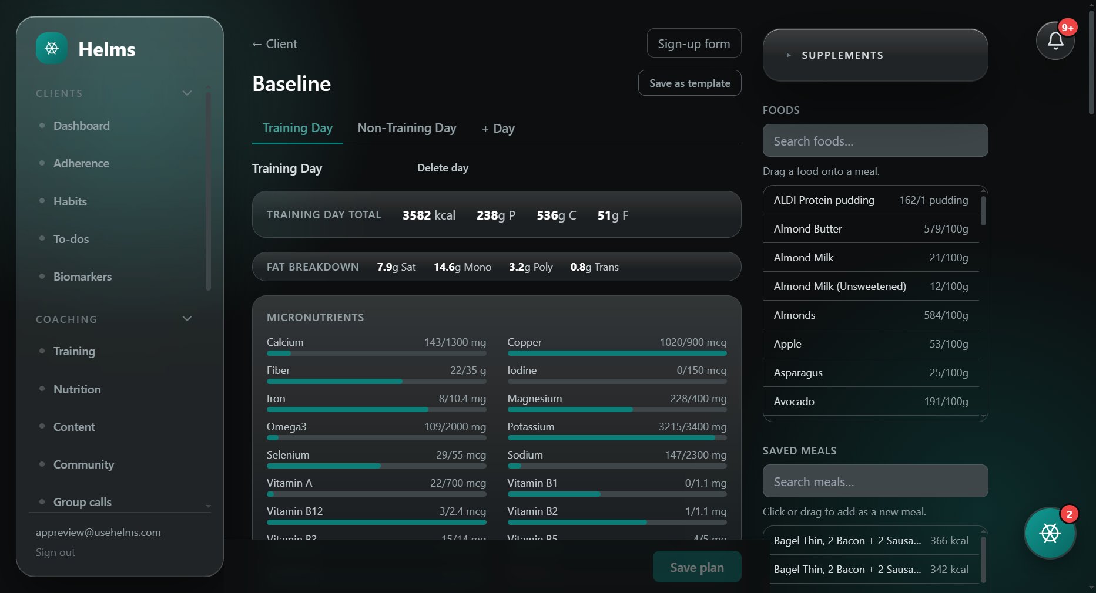The width and height of the screenshot is (1096, 593).
Task: Collapse the Coaching section chevron
Action: [x=187, y=319]
